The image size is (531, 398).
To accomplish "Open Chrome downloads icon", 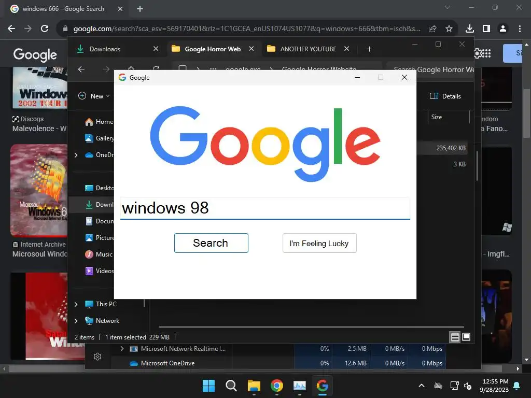I will coord(470,29).
